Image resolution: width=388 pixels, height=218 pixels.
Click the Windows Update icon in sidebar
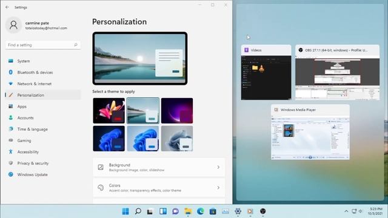click(11, 174)
